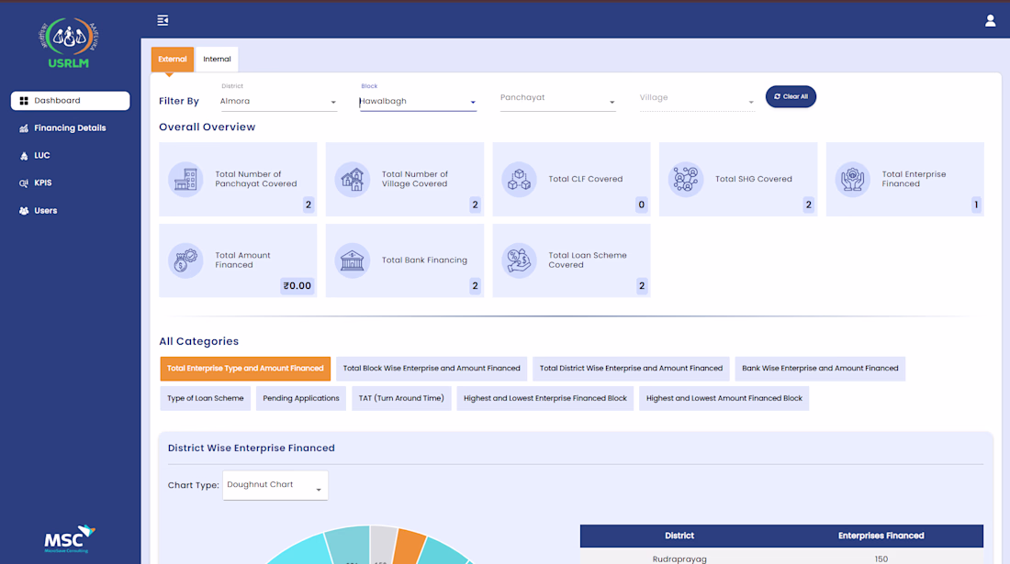Click the Enterprises Financed column header
The image size is (1010, 564).
(881, 536)
